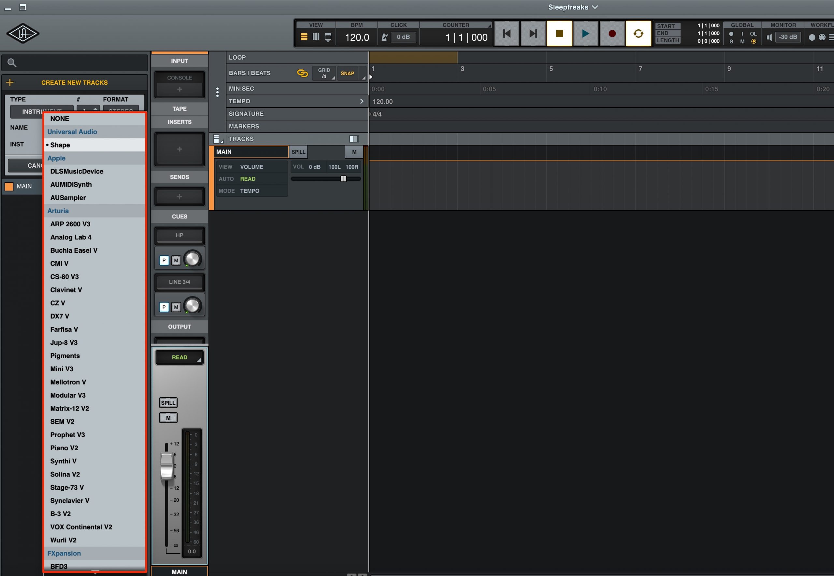This screenshot has height=576, width=834.
Task: Start playback with the Play button
Action: [x=585, y=34]
